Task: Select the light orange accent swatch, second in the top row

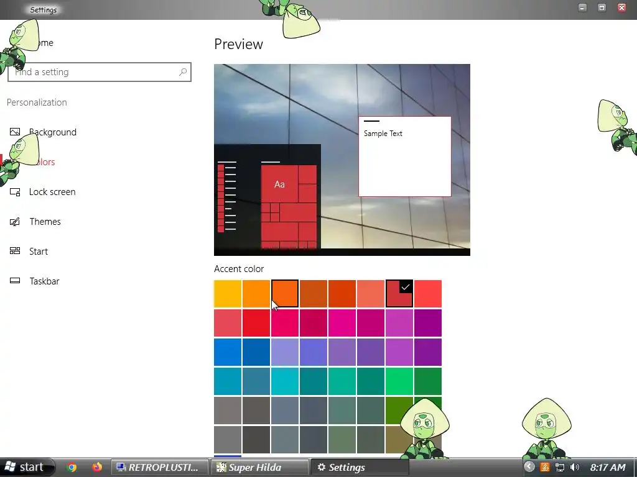Action: tap(256, 294)
